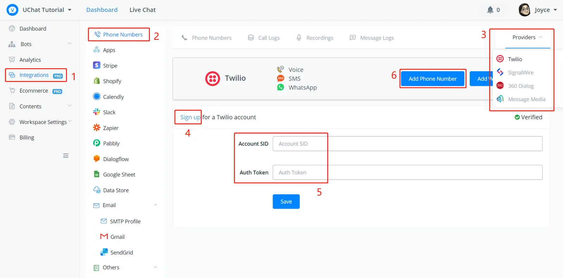Switch to the Live Chat tab
This screenshot has height=278, width=563.
point(143,10)
